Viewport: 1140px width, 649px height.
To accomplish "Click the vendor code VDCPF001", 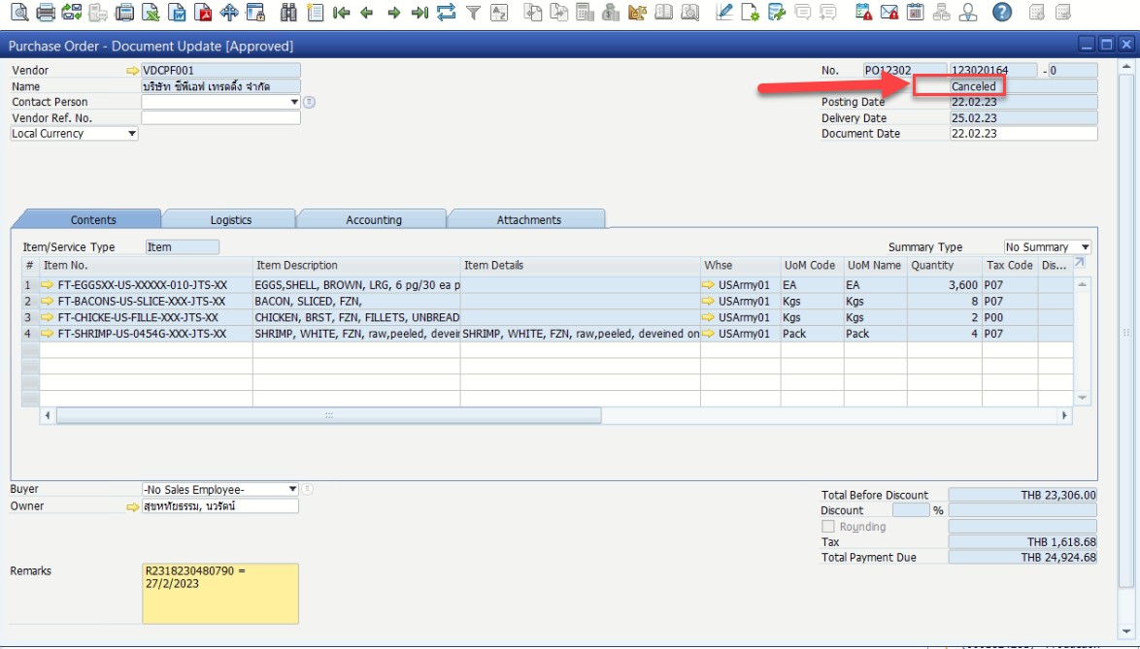I will point(221,71).
